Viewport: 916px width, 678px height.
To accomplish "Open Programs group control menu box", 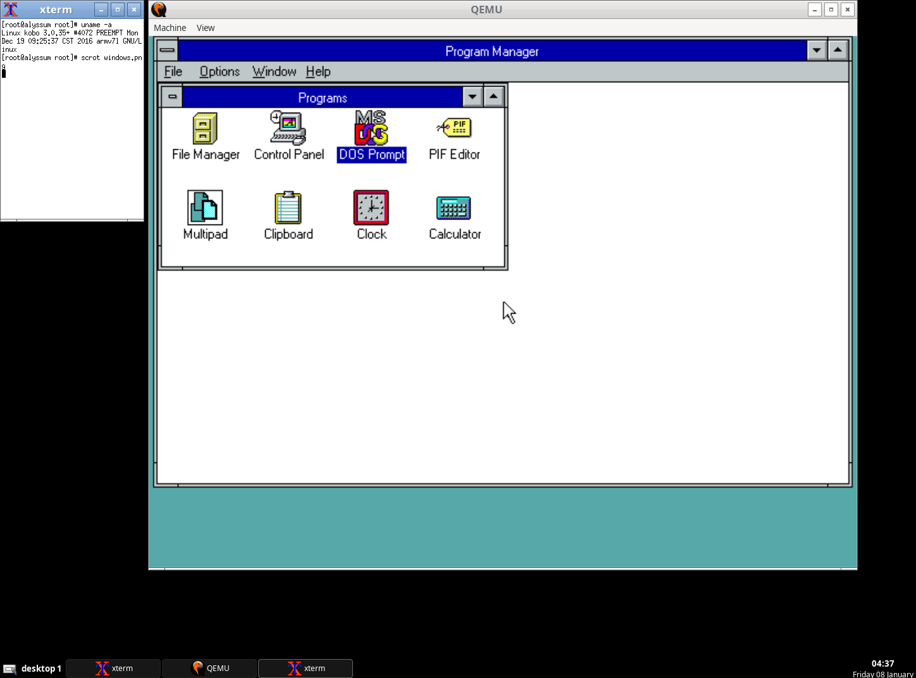I will click(172, 97).
